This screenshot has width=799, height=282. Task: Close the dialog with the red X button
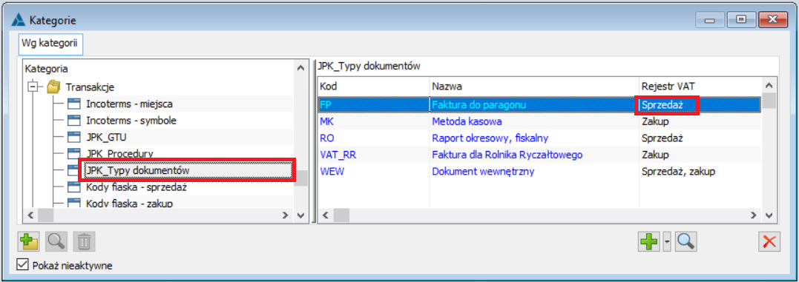769,241
